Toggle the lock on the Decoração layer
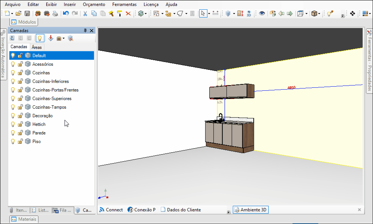 [x=21, y=115]
